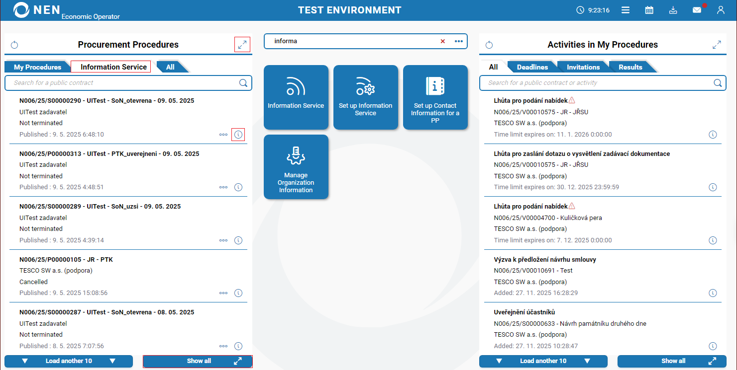The width and height of the screenshot is (737, 370).
Task: Load another 10 procurement procedures
Action: pyautogui.click(x=69, y=361)
